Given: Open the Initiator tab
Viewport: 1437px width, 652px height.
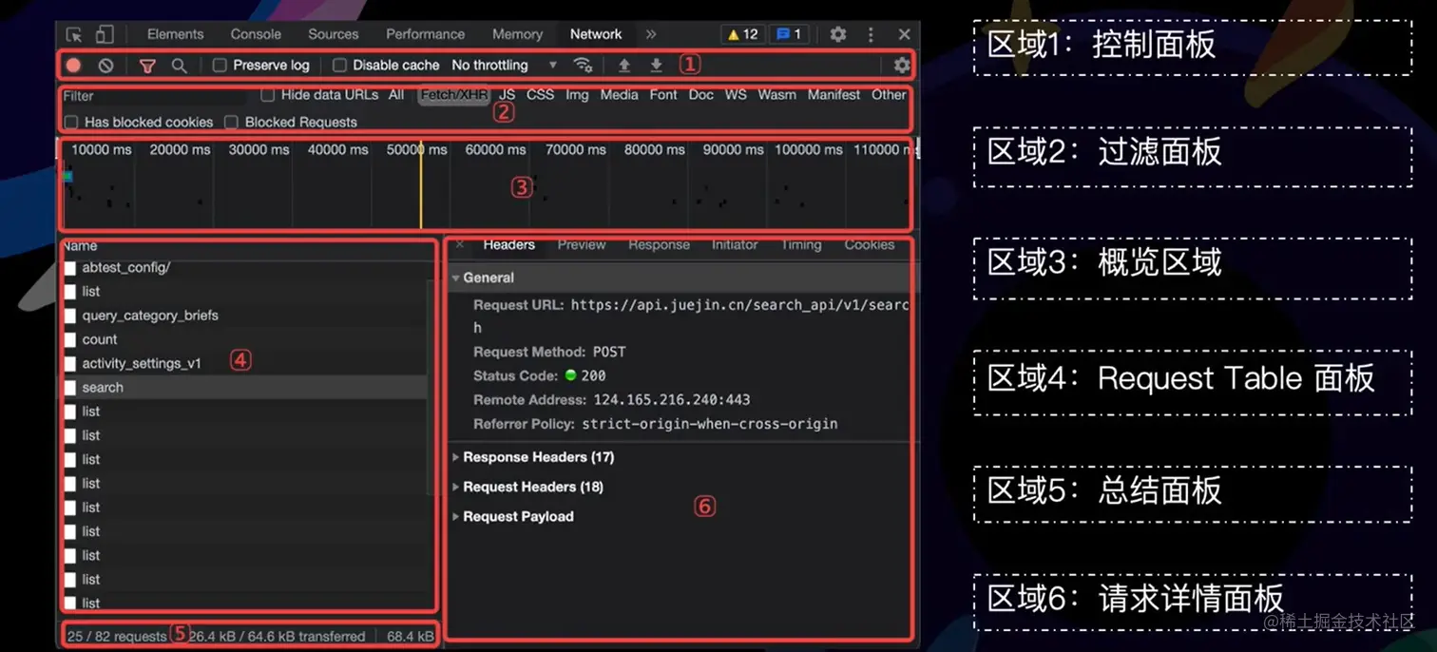Looking at the screenshot, I should click(735, 244).
